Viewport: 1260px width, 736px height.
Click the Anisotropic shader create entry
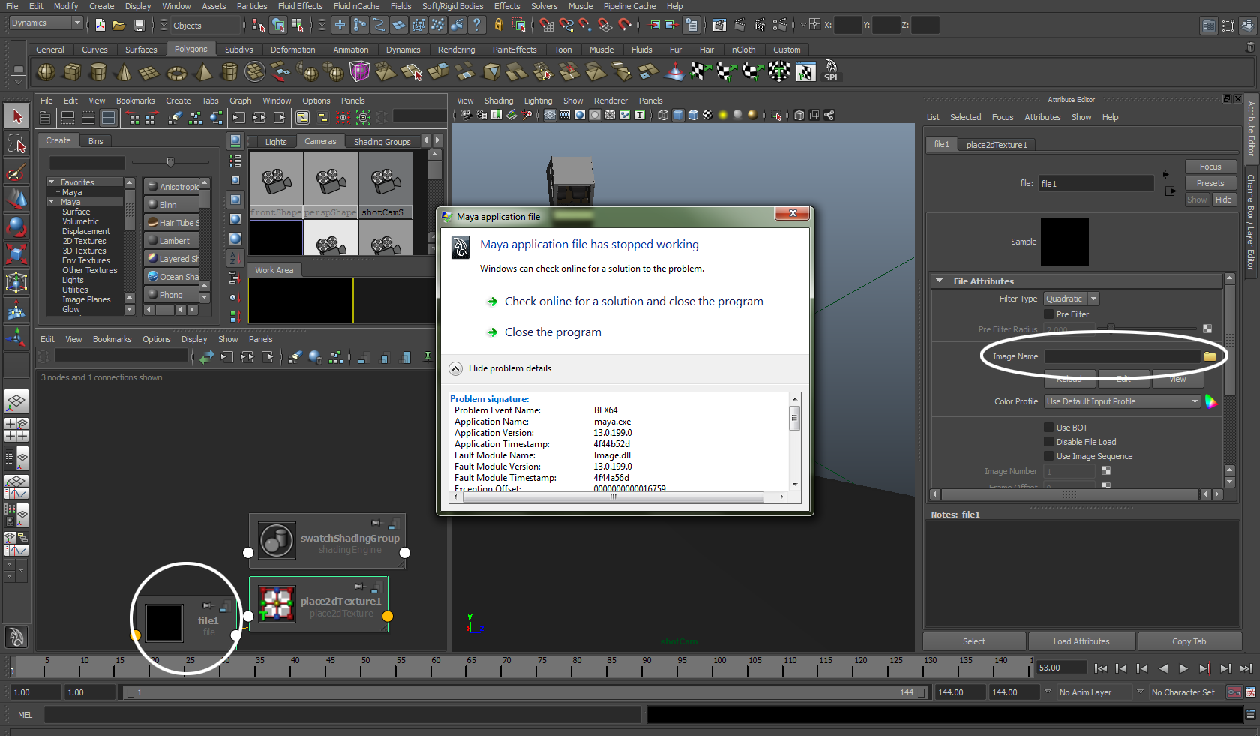(x=172, y=186)
